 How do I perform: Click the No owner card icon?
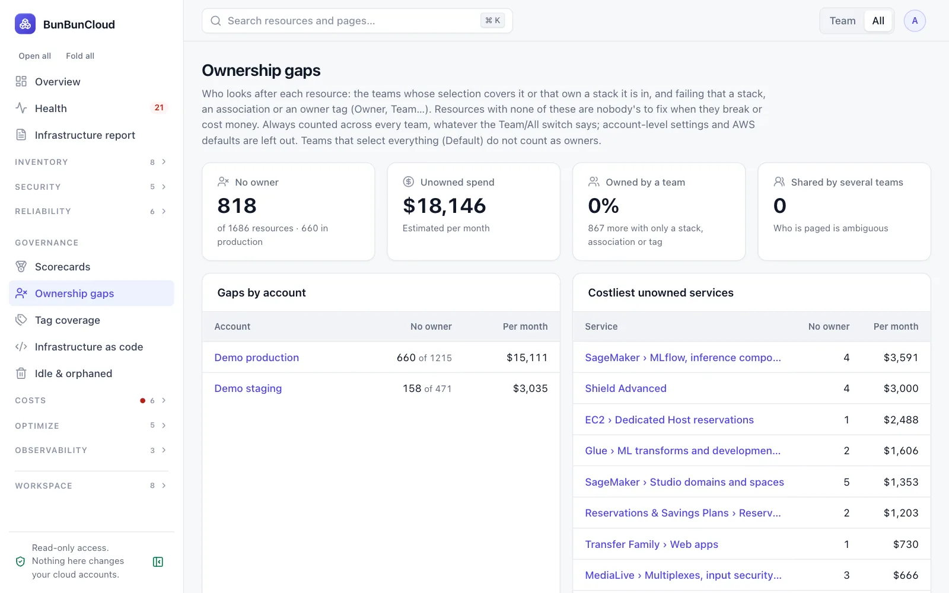(223, 181)
